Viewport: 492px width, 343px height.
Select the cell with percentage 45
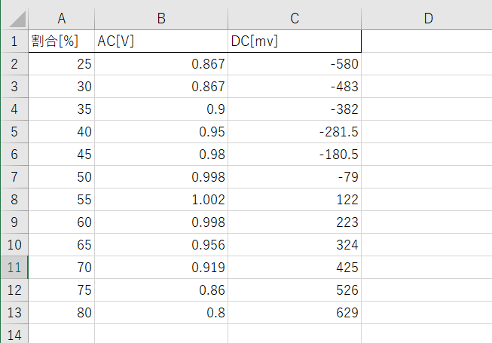coord(61,155)
